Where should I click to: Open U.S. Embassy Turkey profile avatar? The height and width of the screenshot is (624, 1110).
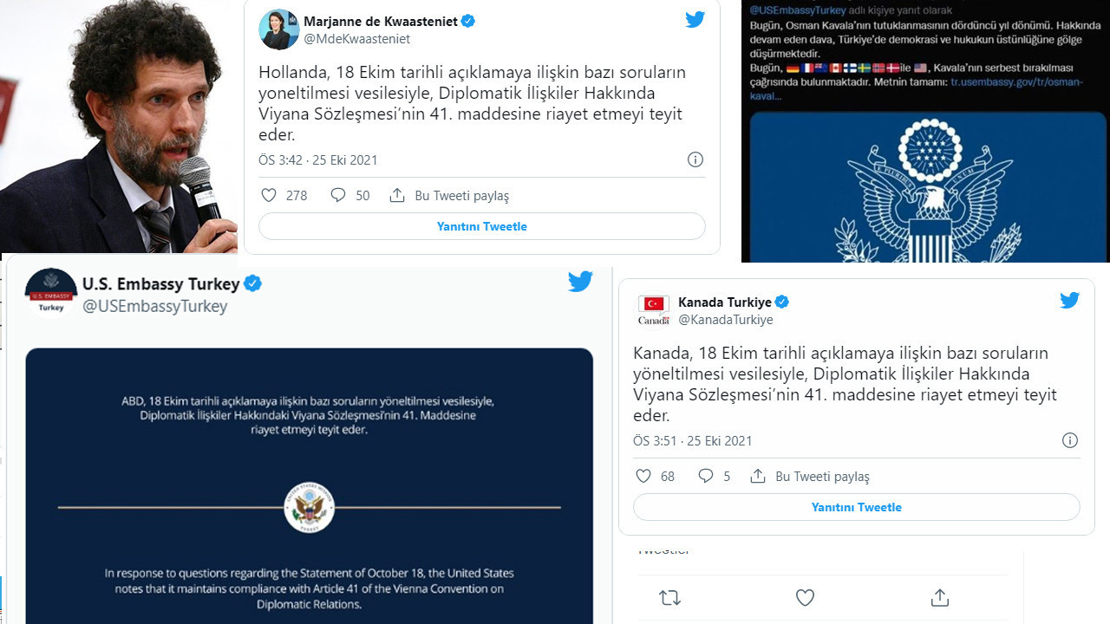[51, 293]
